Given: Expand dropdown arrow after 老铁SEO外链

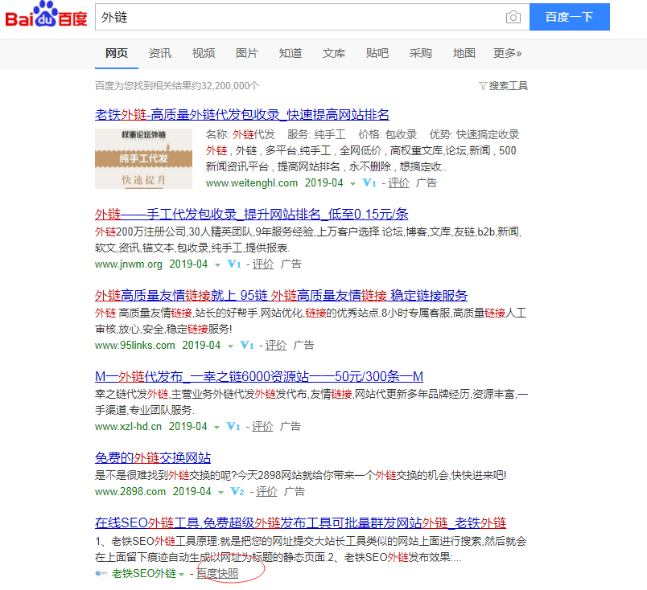Looking at the screenshot, I should click(182, 575).
